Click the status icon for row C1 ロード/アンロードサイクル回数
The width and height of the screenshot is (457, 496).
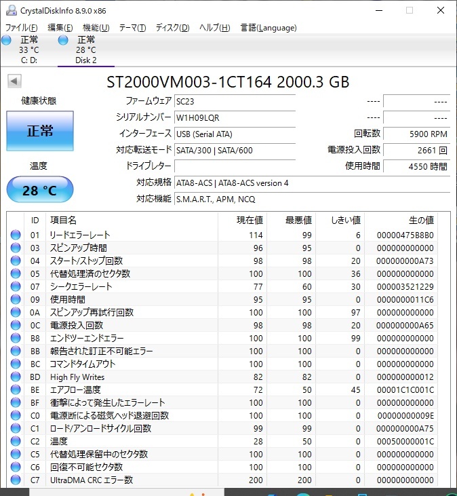[16, 428]
